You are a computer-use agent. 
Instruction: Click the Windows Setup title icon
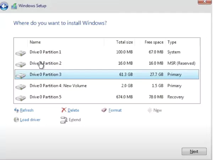(14, 6)
